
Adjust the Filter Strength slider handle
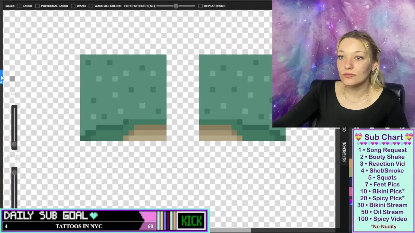coord(176,6)
